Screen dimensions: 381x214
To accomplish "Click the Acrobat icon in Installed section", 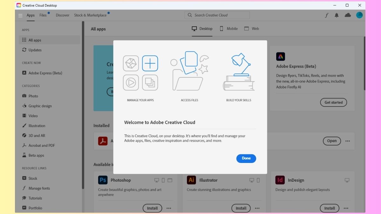I will 103,141.
